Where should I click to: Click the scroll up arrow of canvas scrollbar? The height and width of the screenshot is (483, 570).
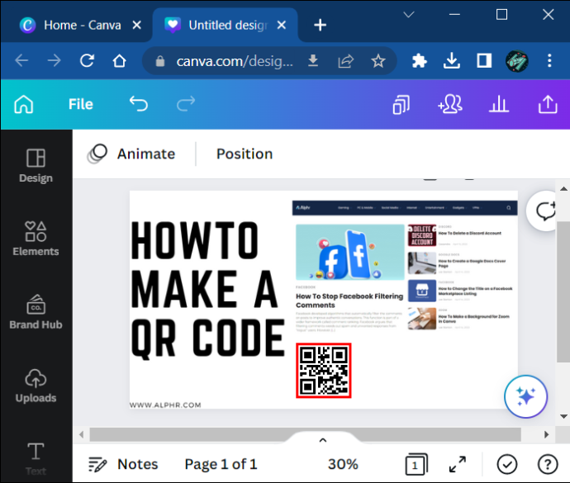563,188
